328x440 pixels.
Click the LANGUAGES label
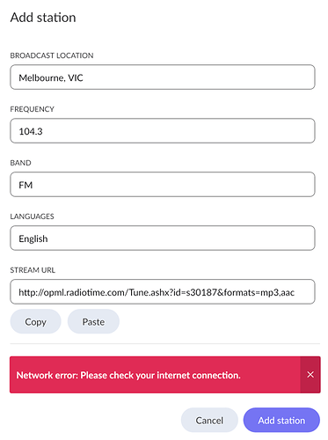tap(32, 216)
